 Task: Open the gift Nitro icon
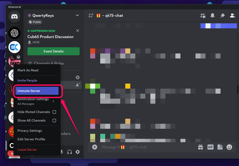[200, 147]
